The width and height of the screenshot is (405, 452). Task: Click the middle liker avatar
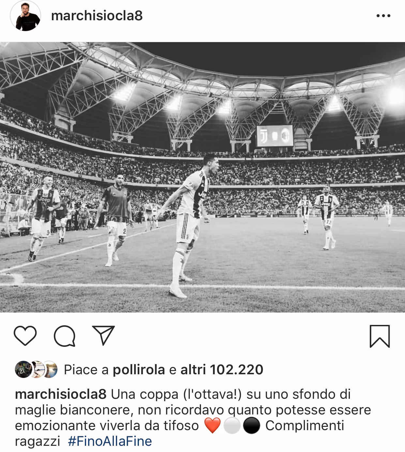click(37, 370)
